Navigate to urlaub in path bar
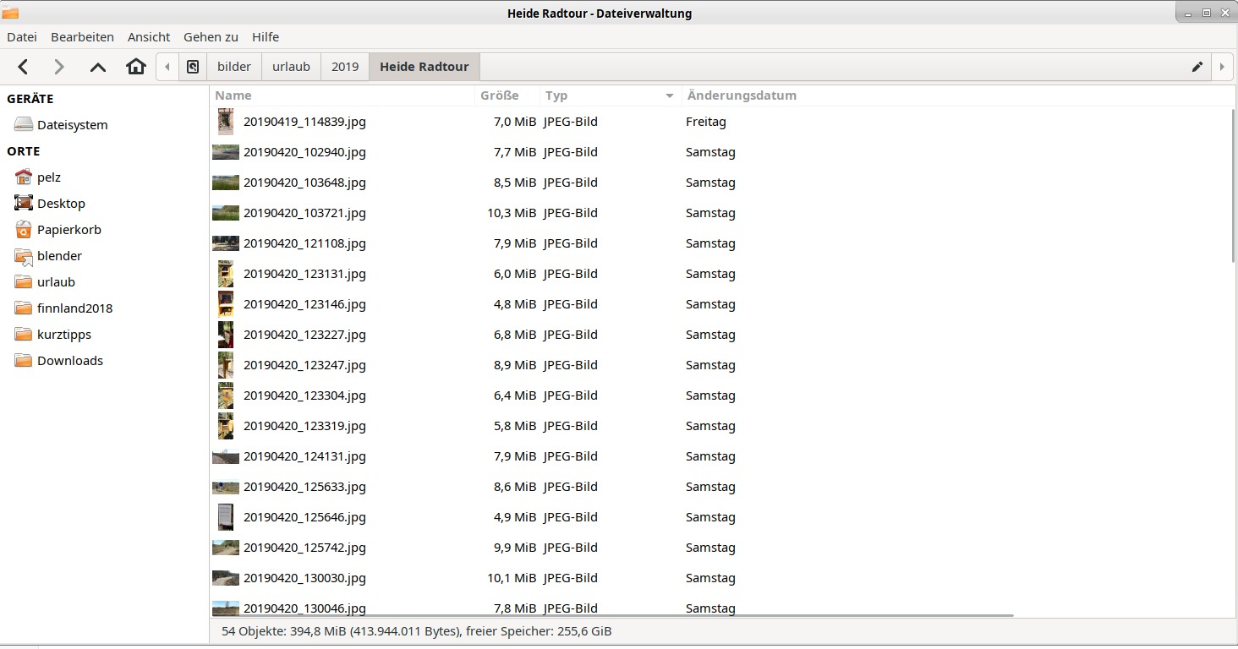The height and width of the screenshot is (649, 1238). click(x=292, y=67)
